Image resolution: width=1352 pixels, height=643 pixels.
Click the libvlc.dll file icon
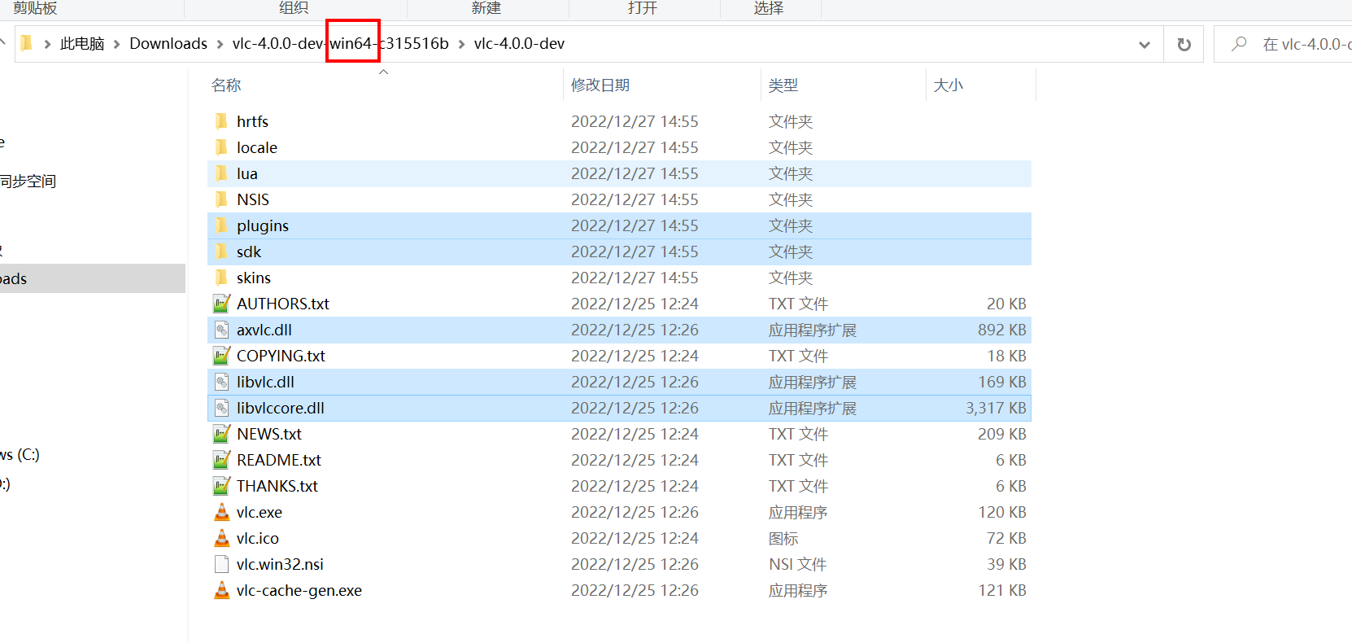pos(221,382)
